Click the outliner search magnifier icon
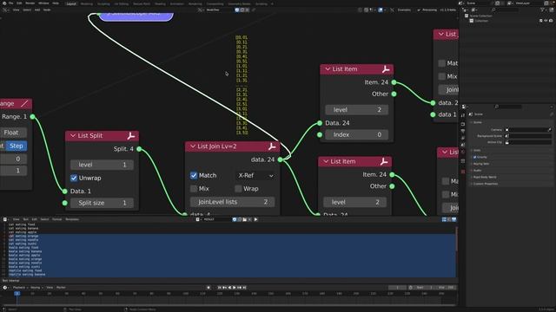 (x=493, y=10)
